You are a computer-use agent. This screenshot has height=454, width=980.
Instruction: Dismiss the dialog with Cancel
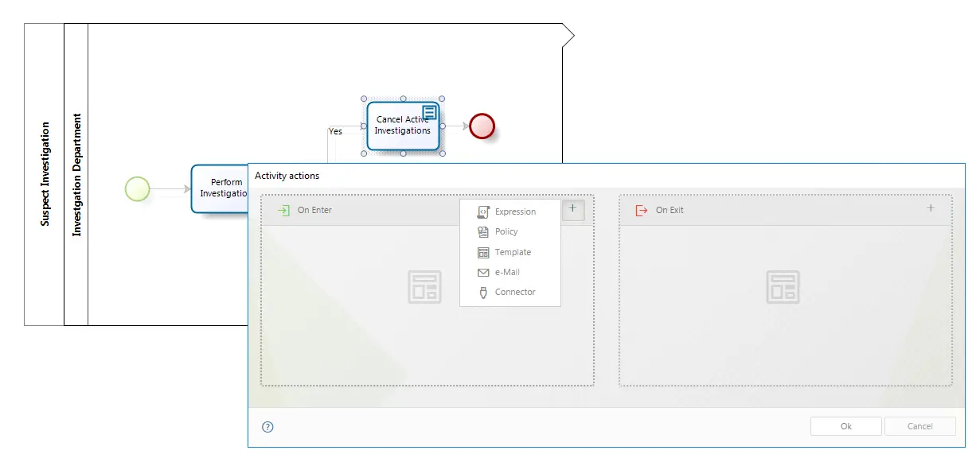(x=920, y=426)
